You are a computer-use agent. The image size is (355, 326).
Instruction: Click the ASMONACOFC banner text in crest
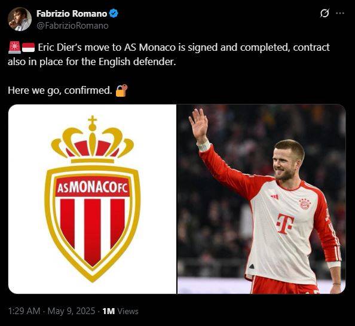pyautogui.click(x=93, y=187)
